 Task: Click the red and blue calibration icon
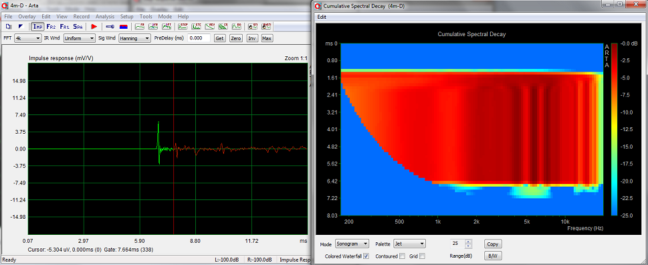[x=123, y=27]
